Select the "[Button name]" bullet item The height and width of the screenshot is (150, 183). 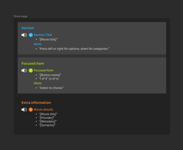pyautogui.click(x=50, y=75)
